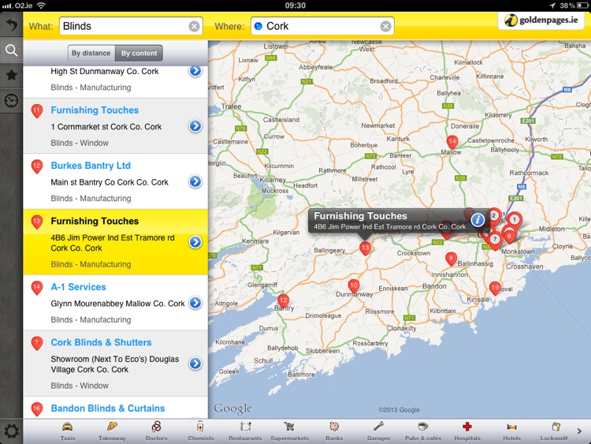Select Doctors category

[157, 431]
